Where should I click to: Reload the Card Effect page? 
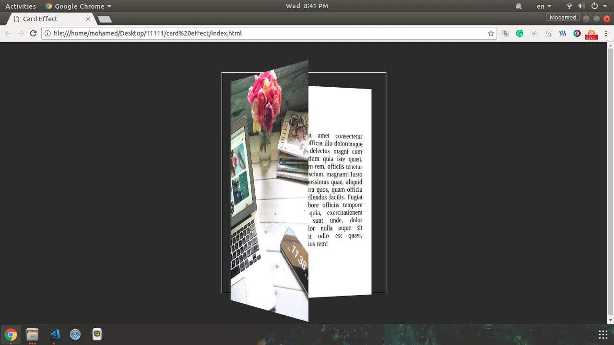point(33,33)
